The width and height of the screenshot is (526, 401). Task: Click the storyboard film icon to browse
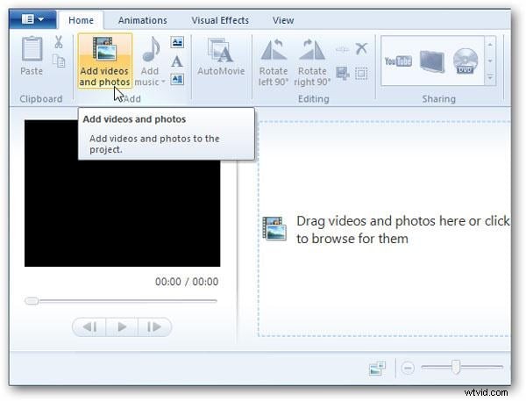[x=274, y=229]
